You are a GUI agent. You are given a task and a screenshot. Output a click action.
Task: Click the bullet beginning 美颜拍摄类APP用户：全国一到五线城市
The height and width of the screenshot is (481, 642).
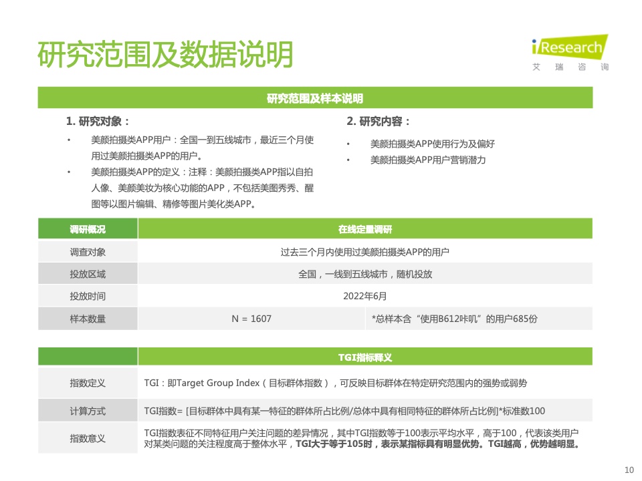click(x=202, y=148)
